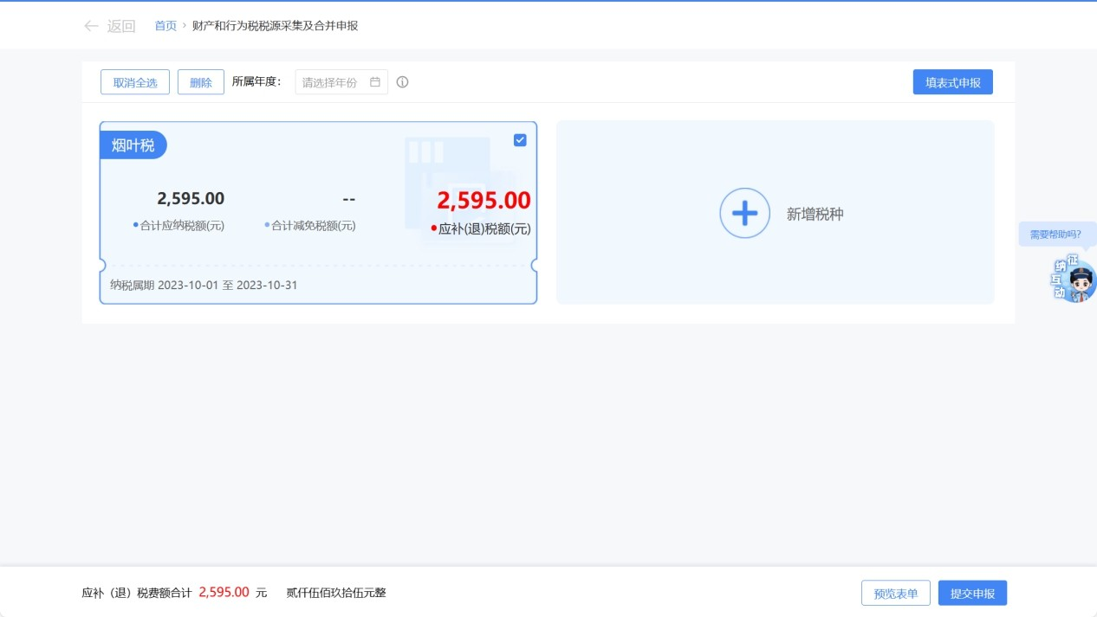Screen dimensions: 1097x617
Task: Go to 首页 via breadcrumb
Action: [166, 26]
